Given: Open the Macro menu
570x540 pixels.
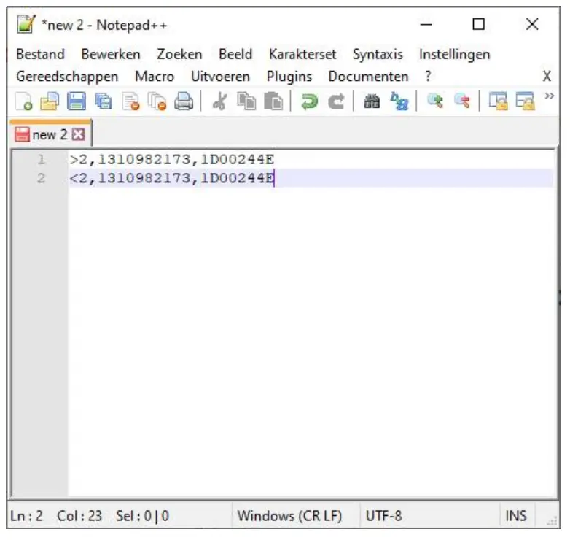Looking at the screenshot, I should click(x=155, y=77).
